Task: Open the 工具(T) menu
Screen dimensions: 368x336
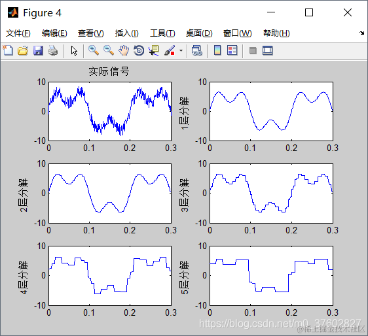Action: [x=162, y=33]
